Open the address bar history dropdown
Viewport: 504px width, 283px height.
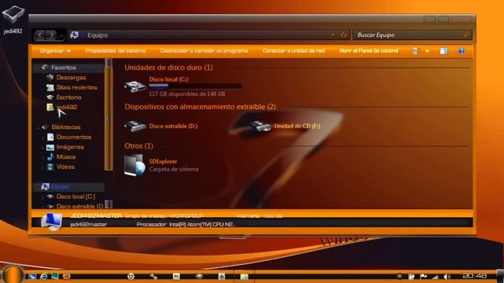point(332,35)
